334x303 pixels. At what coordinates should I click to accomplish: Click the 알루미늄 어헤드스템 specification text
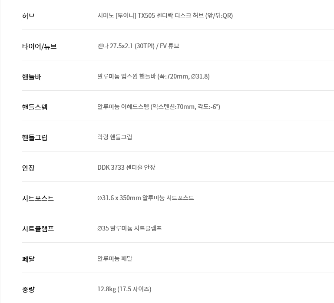[x=158, y=107]
